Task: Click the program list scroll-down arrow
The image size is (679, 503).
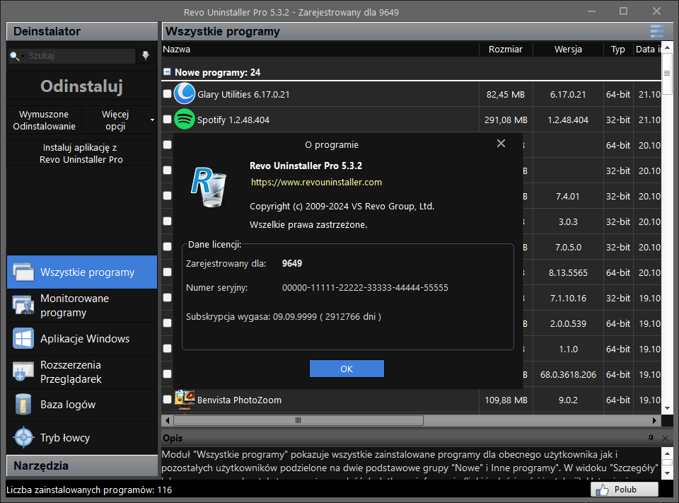Action: [x=667, y=408]
